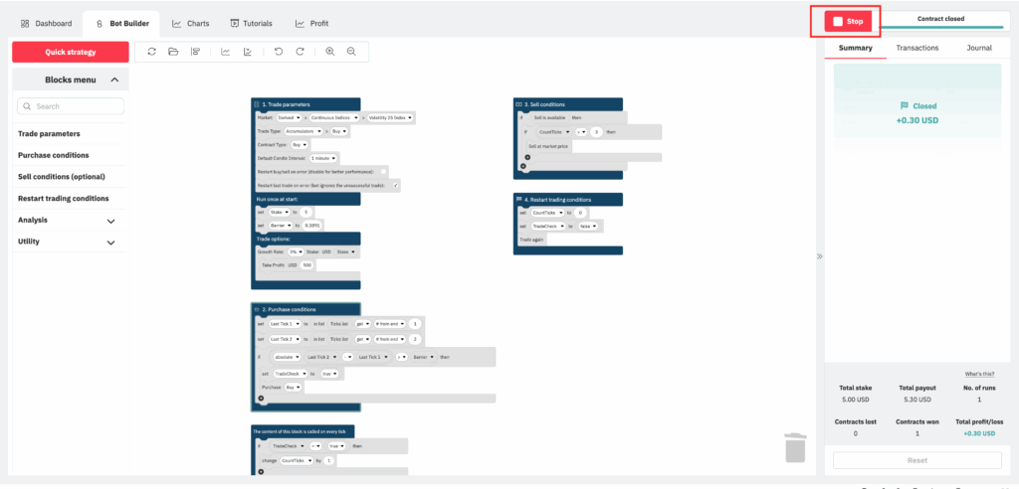Click the reset workspace refresh icon
1019x489 pixels.
tap(151, 52)
